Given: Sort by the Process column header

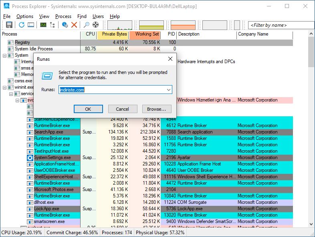Looking at the screenshot, I should point(40,34).
